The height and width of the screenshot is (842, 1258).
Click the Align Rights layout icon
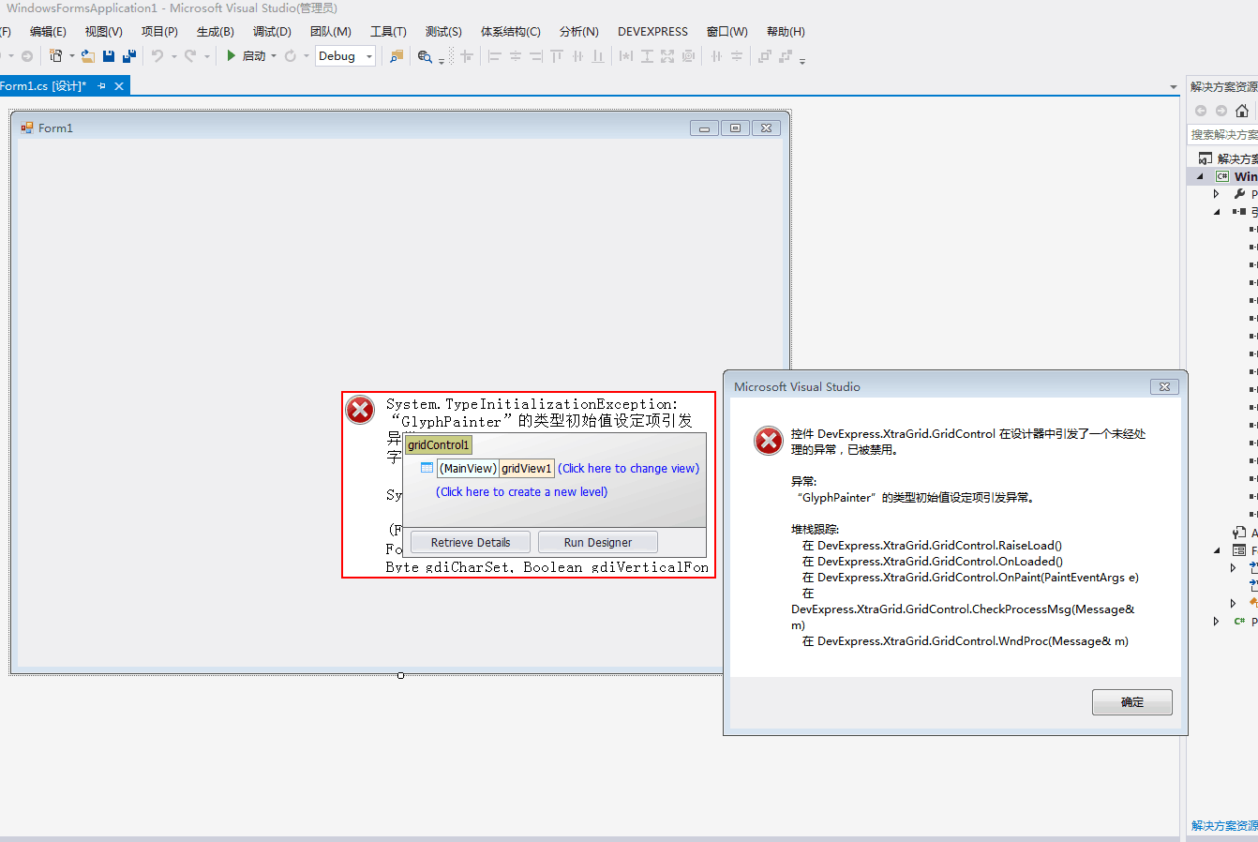coord(536,56)
